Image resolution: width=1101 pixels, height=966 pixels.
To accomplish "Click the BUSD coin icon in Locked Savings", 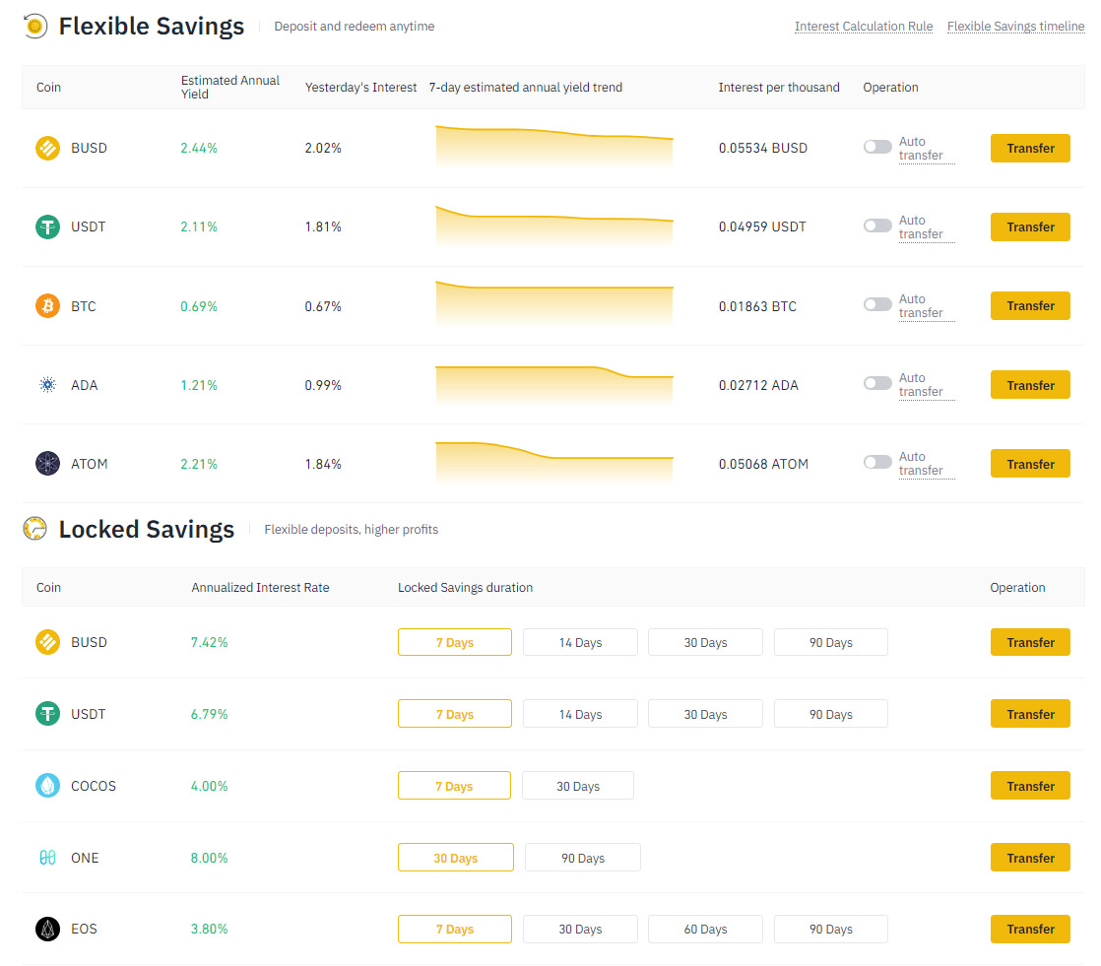I will (47, 642).
